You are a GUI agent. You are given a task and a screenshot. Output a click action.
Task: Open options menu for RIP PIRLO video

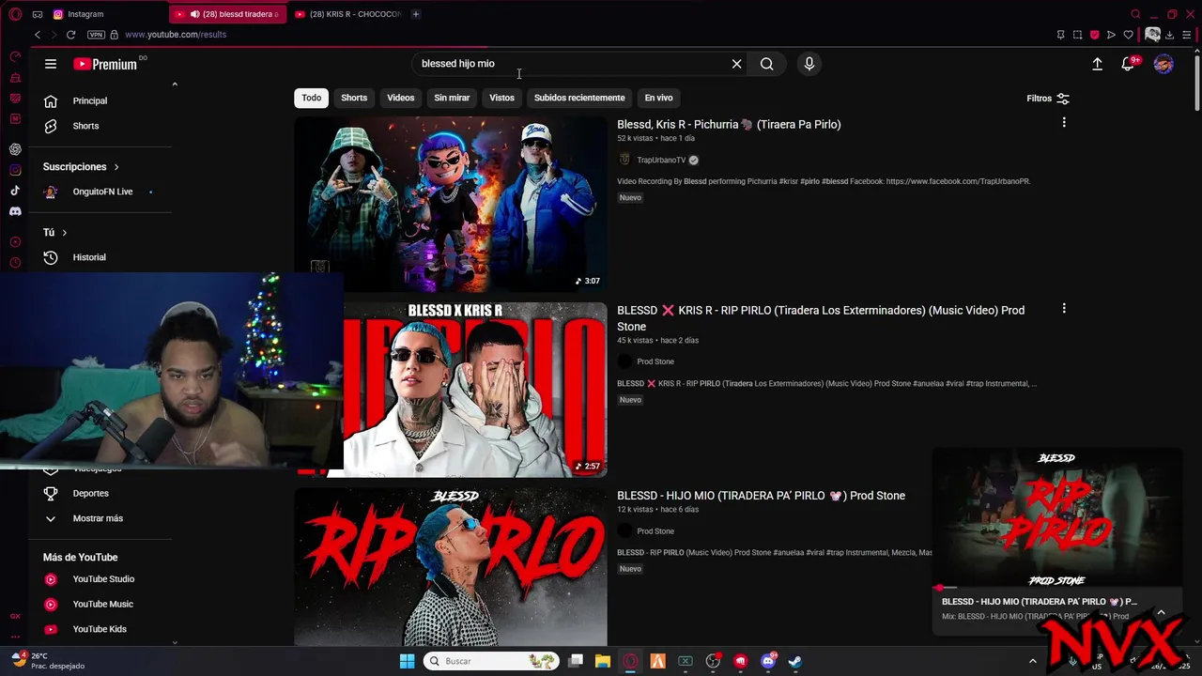pyautogui.click(x=1064, y=309)
